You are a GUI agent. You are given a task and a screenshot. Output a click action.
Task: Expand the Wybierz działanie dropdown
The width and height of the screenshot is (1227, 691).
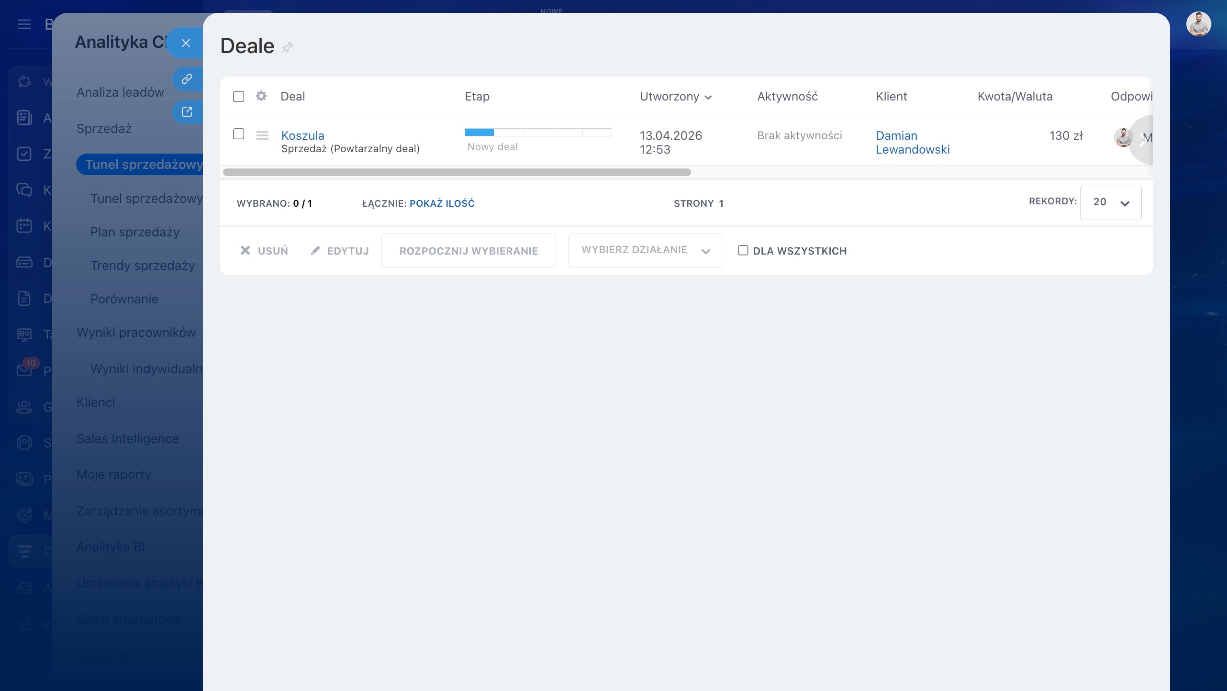click(644, 250)
